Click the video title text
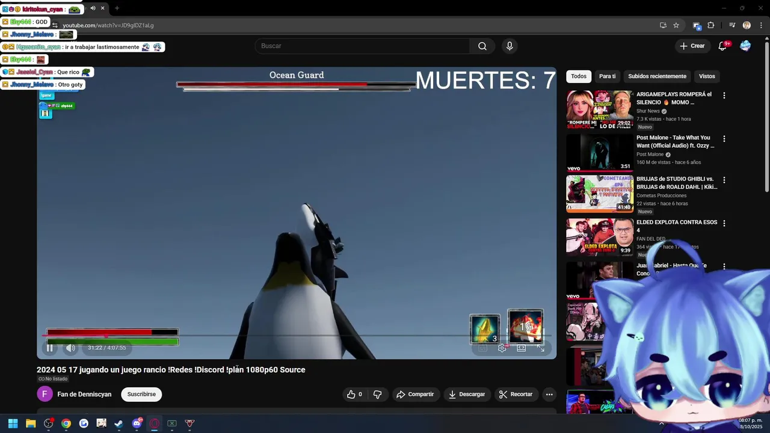The image size is (770, 433). point(171,370)
